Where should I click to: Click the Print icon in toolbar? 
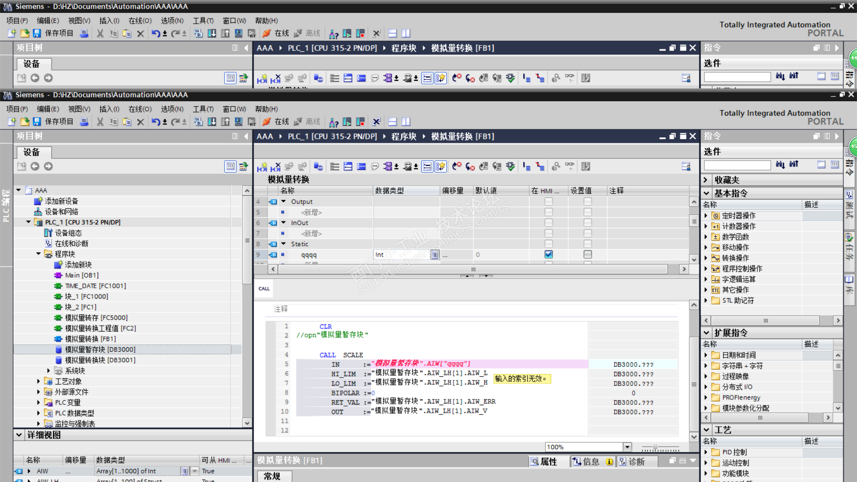(x=84, y=121)
